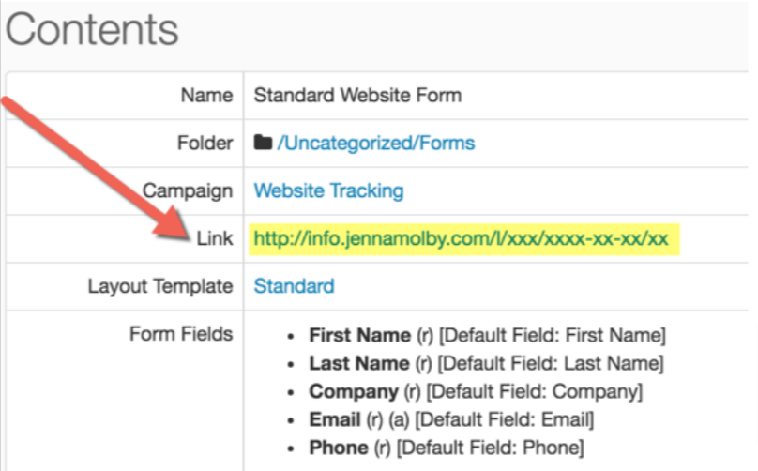Click the highlighted info.jennamolby.com form link
This screenshot has width=758, height=471.
pos(461,239)
